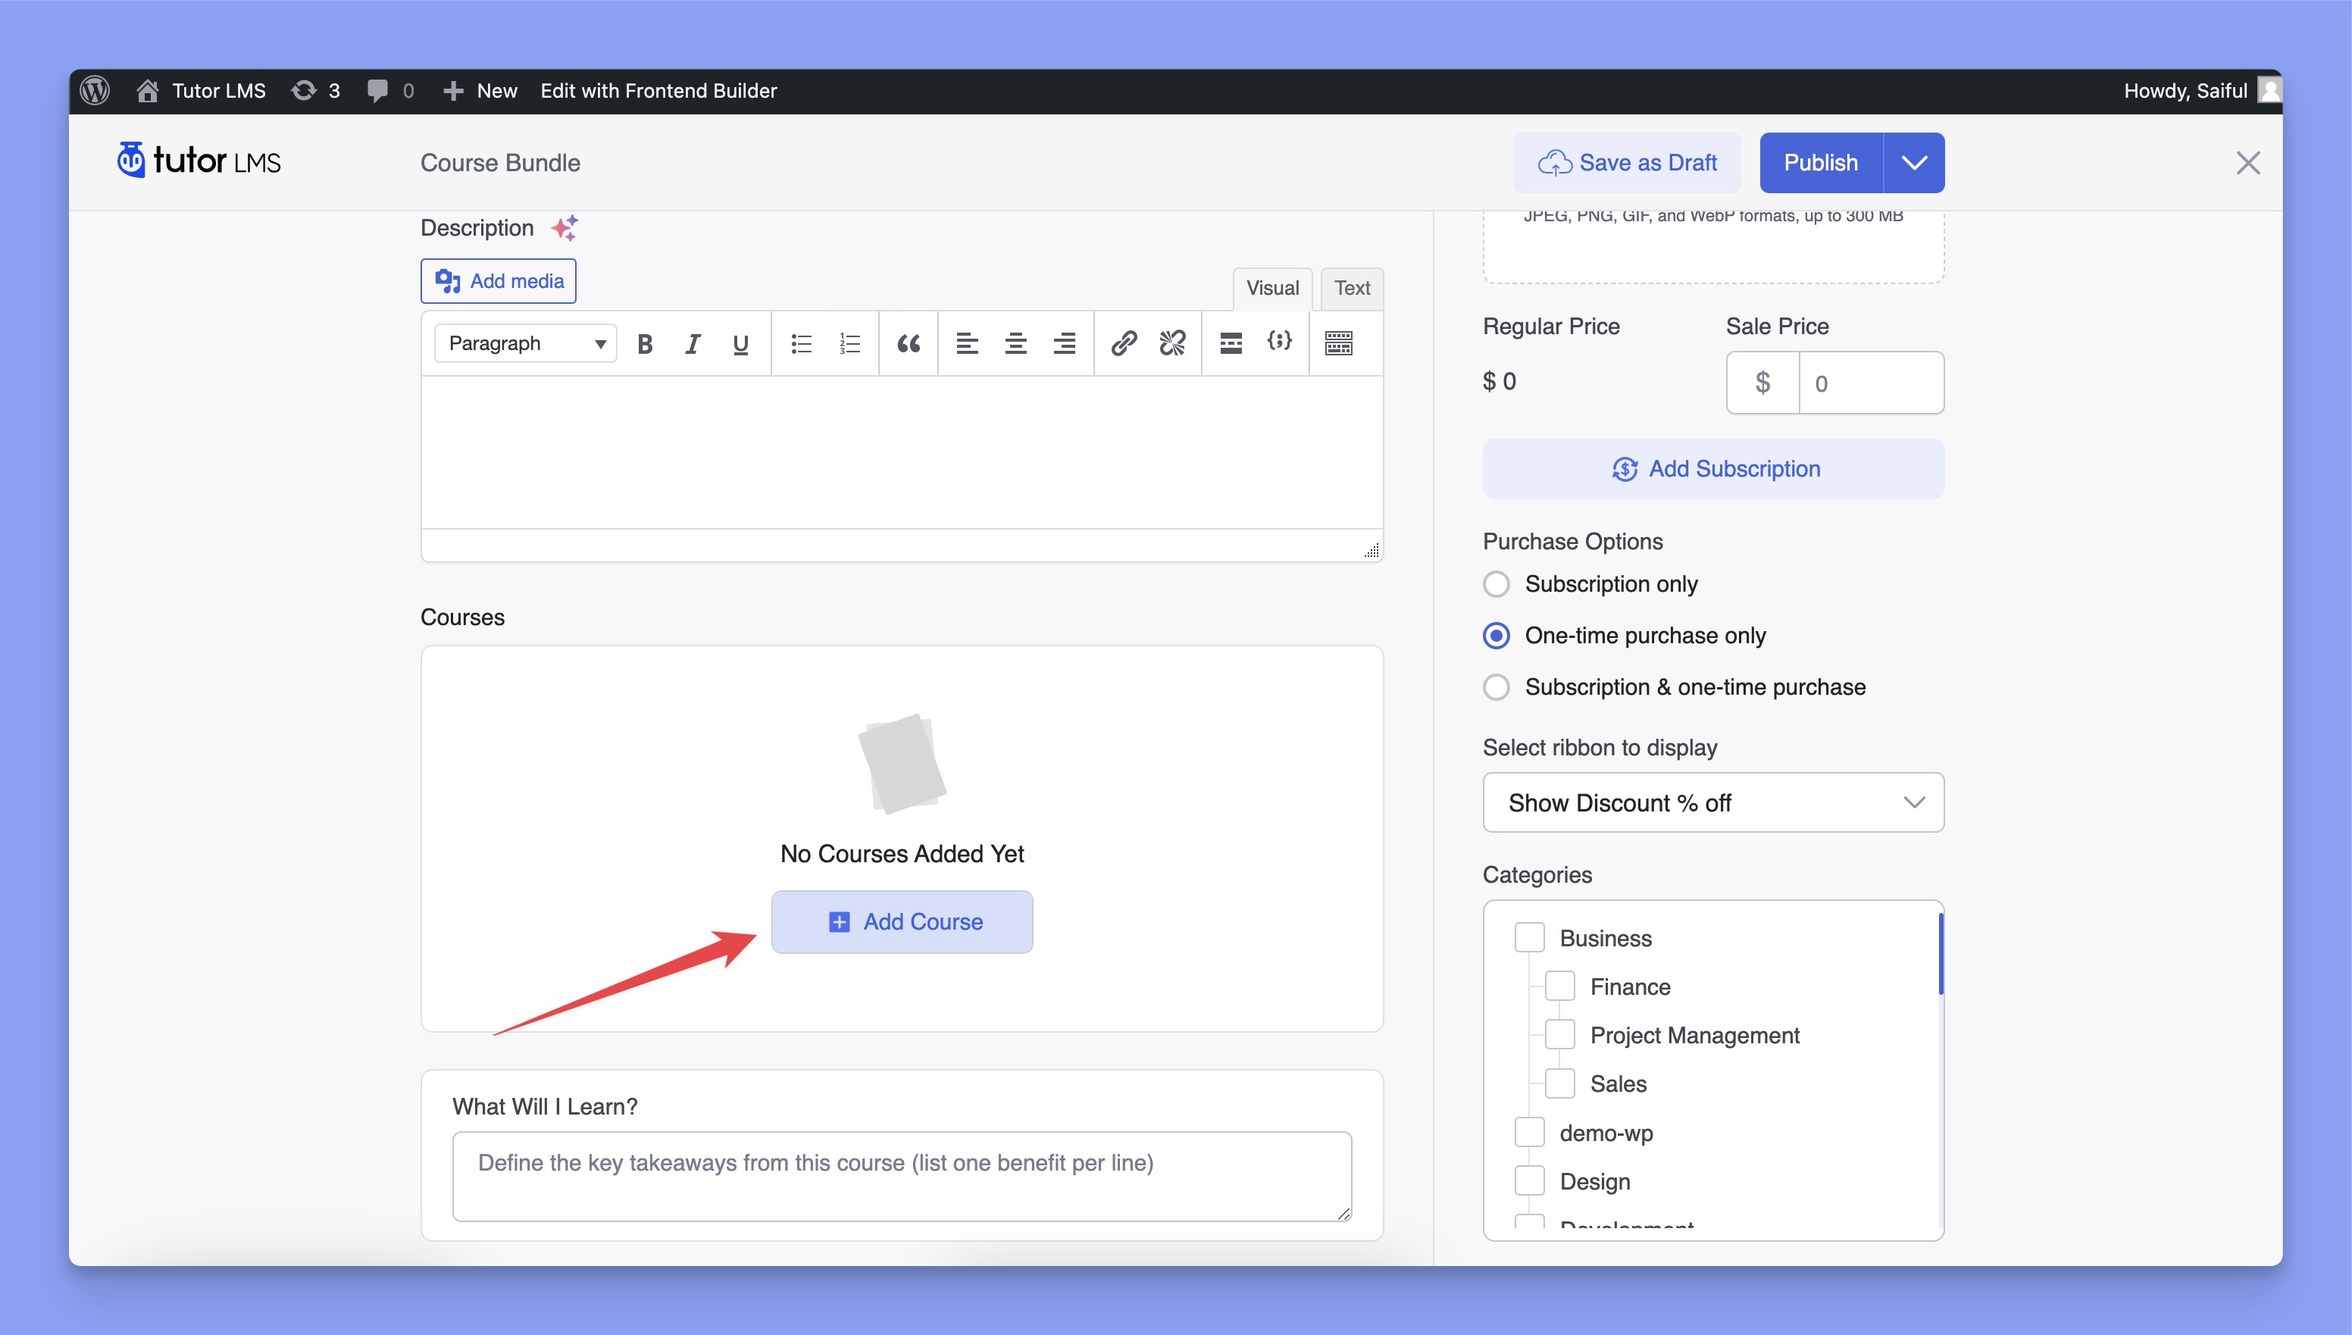Click the AI sparkle icon beside Description
The image size is (2352, 1335).
[565, 227]
